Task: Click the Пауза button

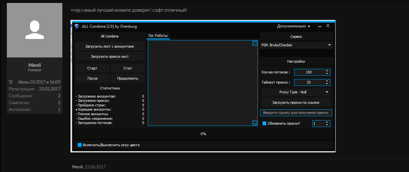Action: 92,78
